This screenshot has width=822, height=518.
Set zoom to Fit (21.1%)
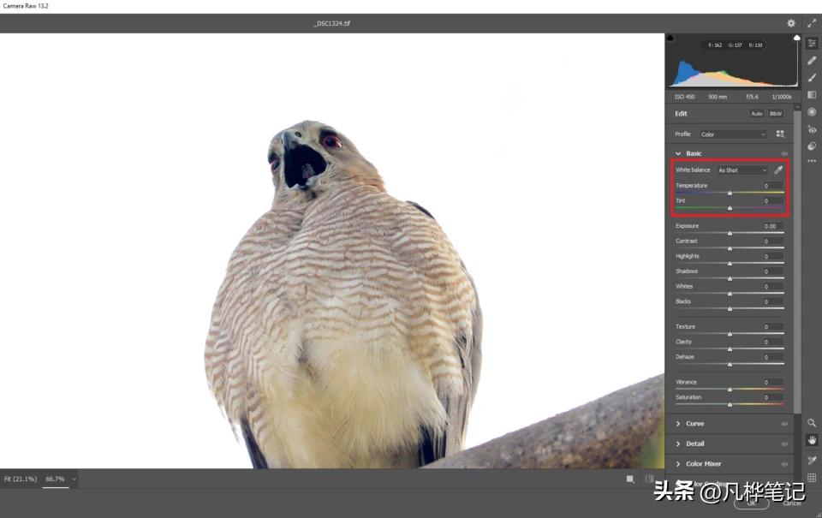tap(21, 479)
